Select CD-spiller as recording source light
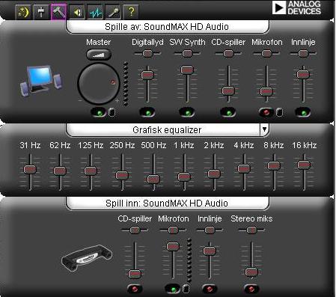 pos(135,289)
